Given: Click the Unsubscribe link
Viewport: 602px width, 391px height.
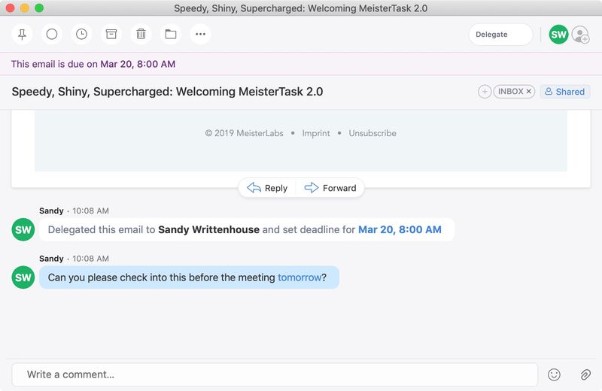Looking at the screenshot, I should click(x=372, y=133).
